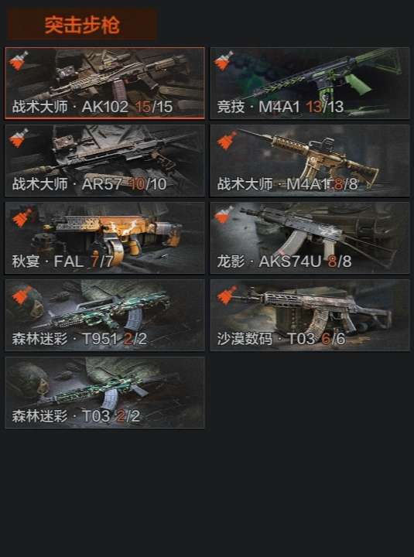Screen dimensions: 414x557
Task: Click paint bucket icon on 战术大师·AK102 card
Action: 19,60
